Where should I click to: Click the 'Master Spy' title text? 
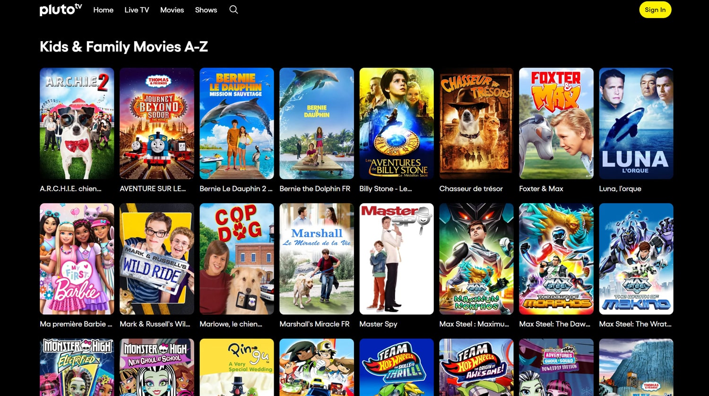coord(378,324)
